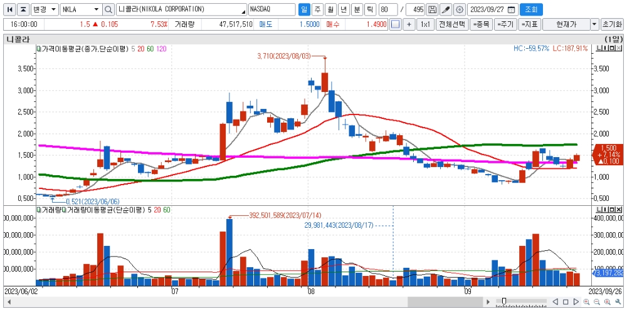This screenshot has height=311, width=627.
Task: Click the magenta 120 price moving-average label
Action: pos(162,49)
